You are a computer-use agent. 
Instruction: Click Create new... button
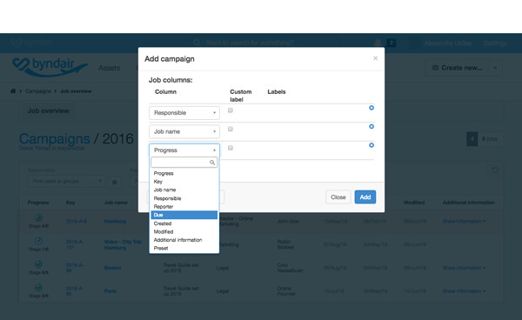coord(457,68)
